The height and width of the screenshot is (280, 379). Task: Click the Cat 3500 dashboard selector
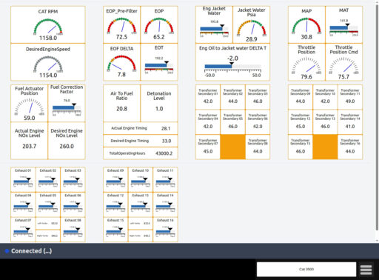306,269
